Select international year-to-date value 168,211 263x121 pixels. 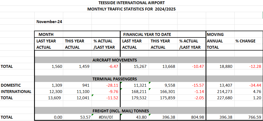135,92
